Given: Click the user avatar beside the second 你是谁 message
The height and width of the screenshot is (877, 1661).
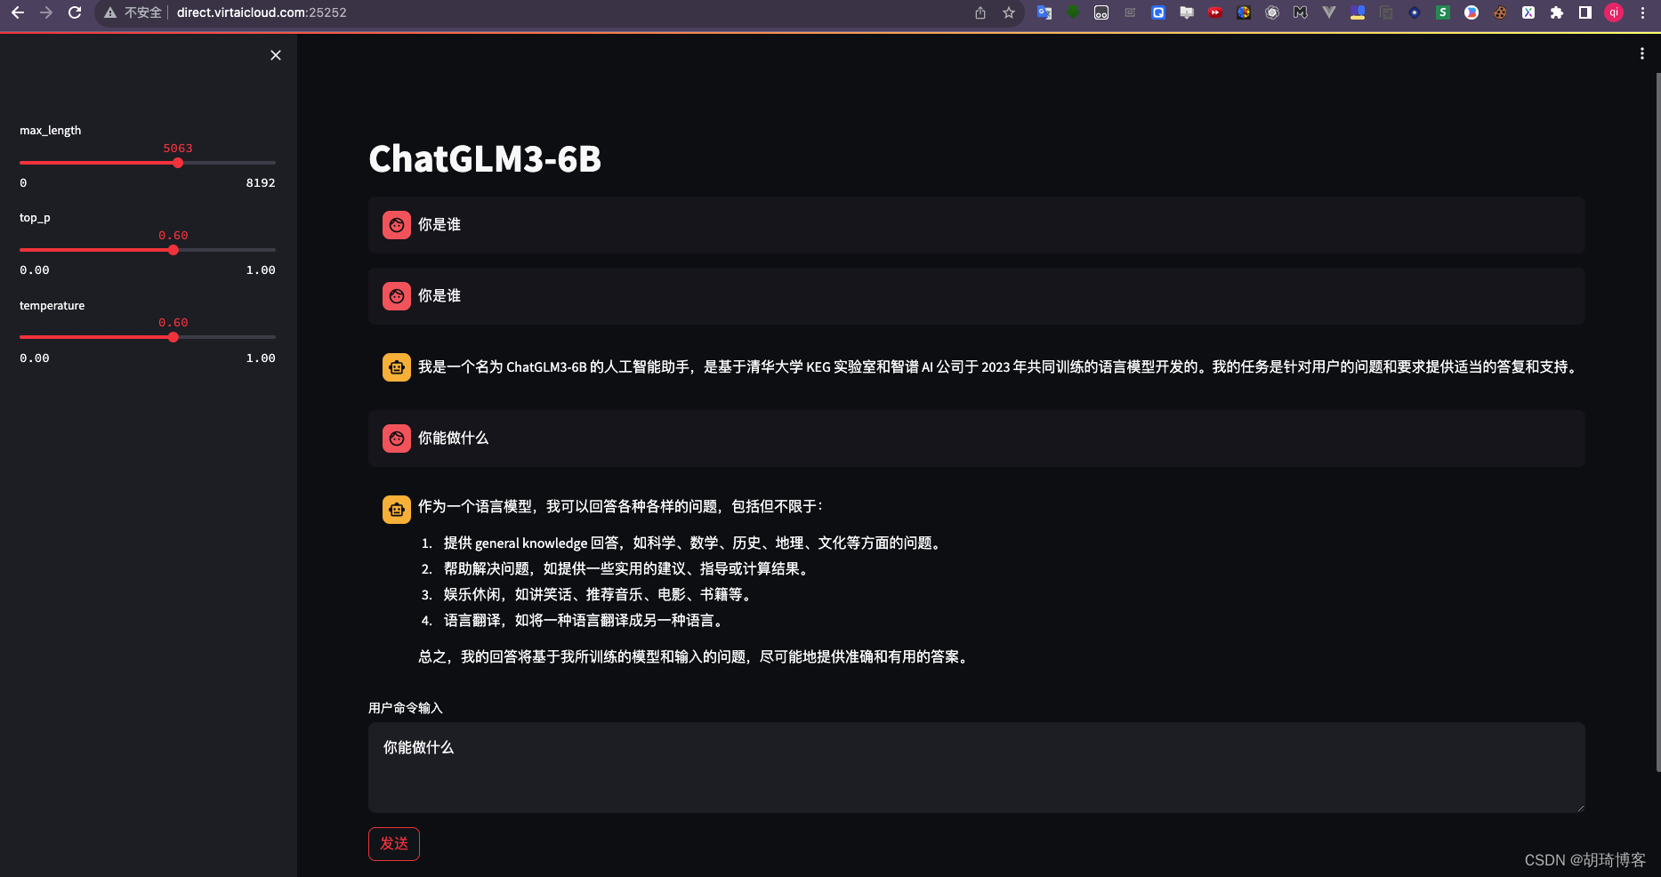Looking at the screenshot, I should pos(397,296).
